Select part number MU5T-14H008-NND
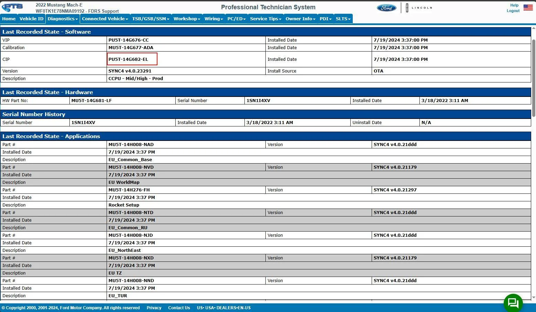The height and width of the screenshot is (312, 536). (x=131, y=280)
